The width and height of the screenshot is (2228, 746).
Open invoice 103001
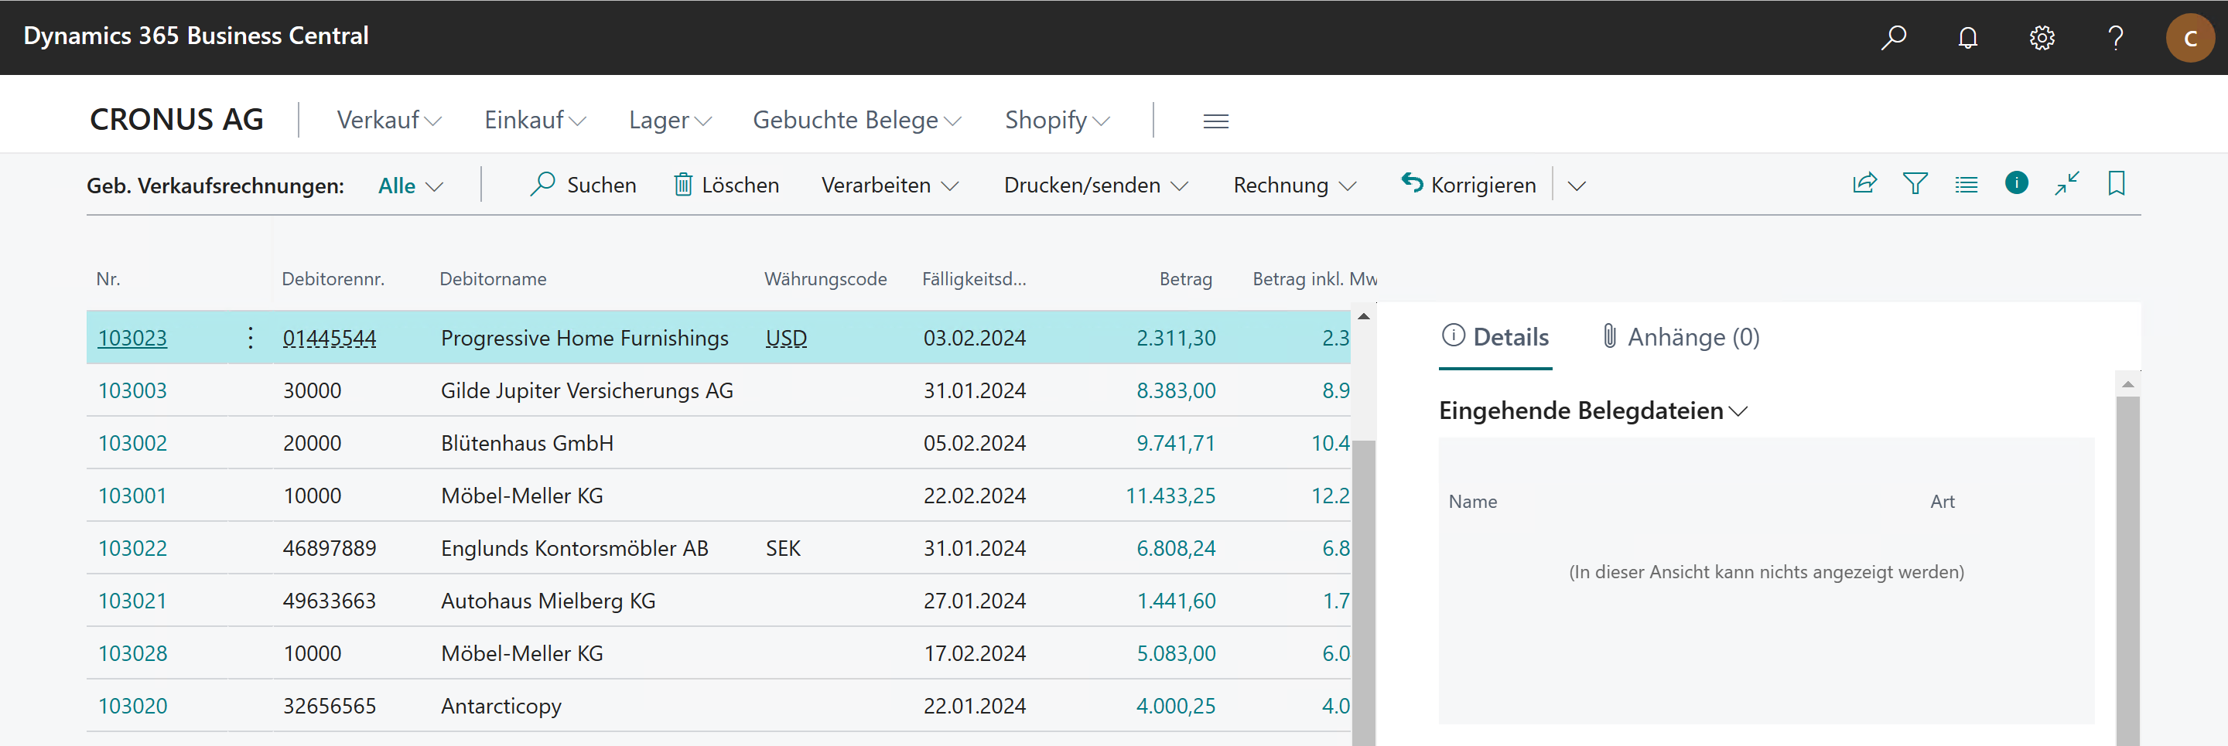pos(132,496)
